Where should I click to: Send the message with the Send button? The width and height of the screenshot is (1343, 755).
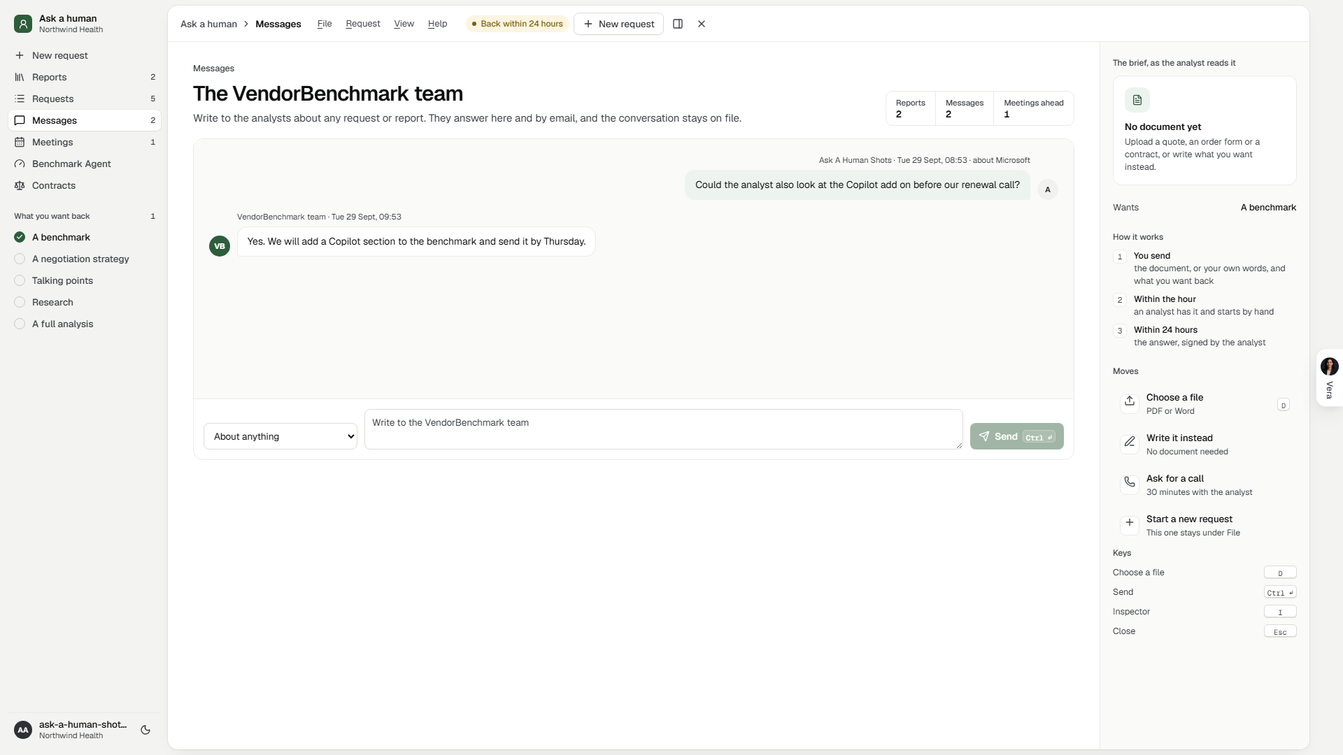coord(1016,436)
